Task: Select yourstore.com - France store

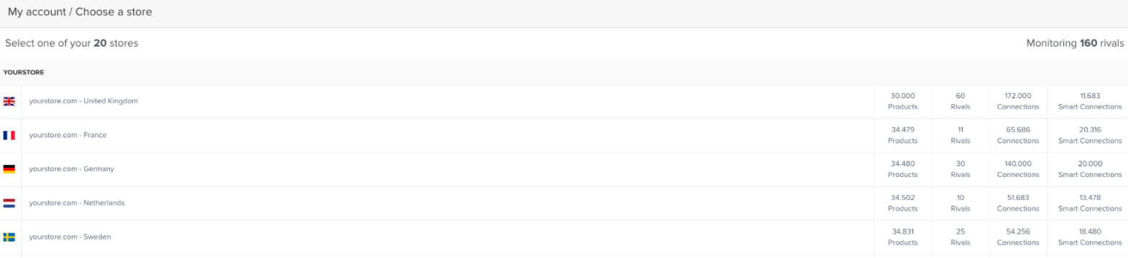Action: tap(68, 135)
